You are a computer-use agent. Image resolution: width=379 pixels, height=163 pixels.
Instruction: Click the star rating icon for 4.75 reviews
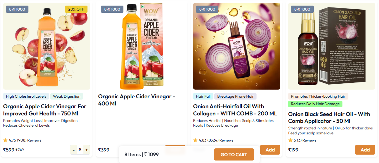(x=5, y=140)
